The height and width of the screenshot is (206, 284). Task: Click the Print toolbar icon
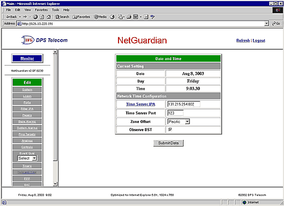tap(129, 17)
